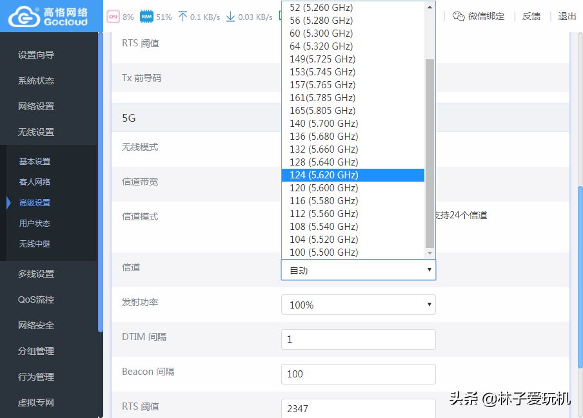Click the upload speed arrow icon
583x418 pixels.
[183, 16]
